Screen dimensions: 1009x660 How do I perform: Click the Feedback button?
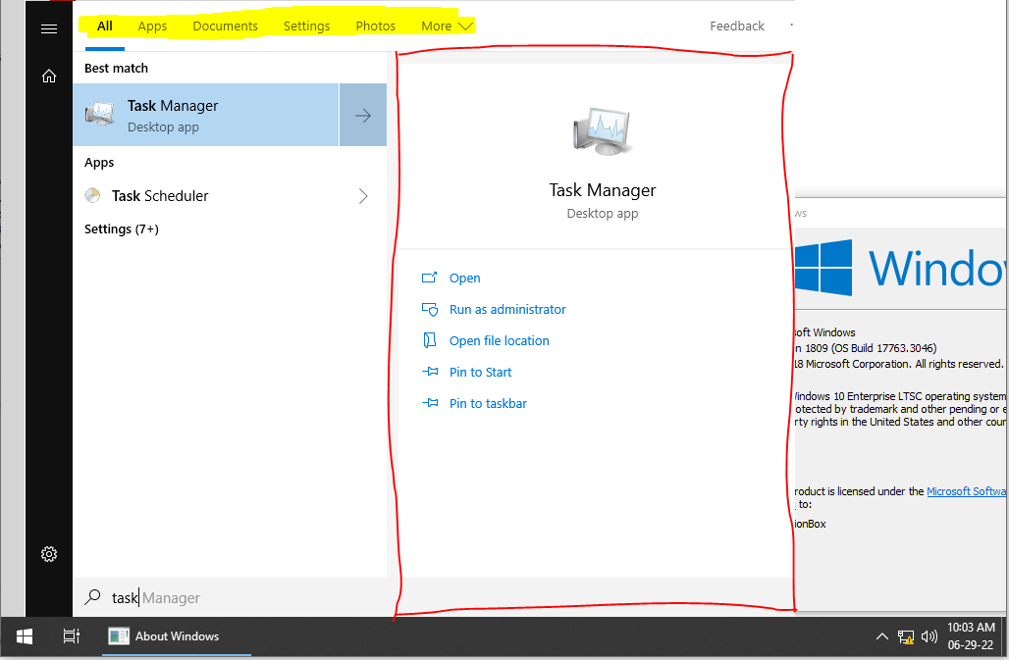pyautogui.click(x=736, y=25)
